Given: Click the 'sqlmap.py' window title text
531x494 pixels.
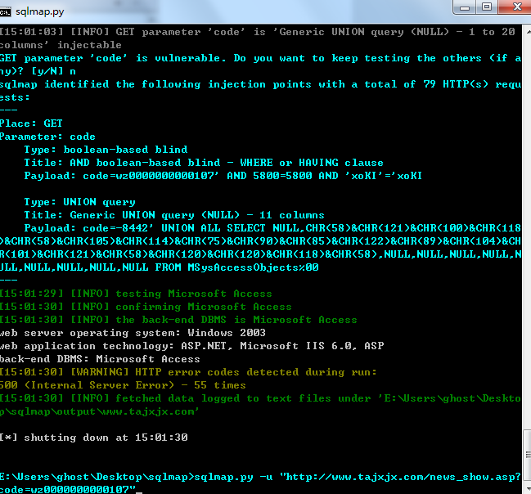Looking at the screenshot, I should pos(39,12).
